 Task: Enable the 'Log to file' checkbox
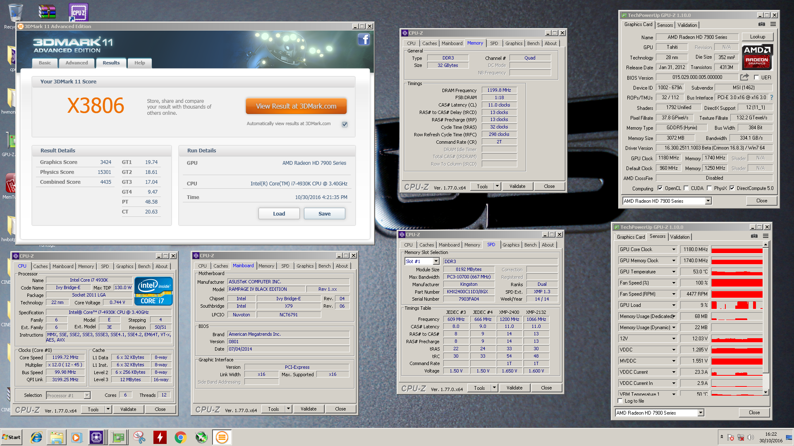(620, 401)
